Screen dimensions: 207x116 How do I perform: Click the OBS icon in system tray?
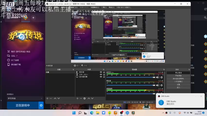click(166, 113)
